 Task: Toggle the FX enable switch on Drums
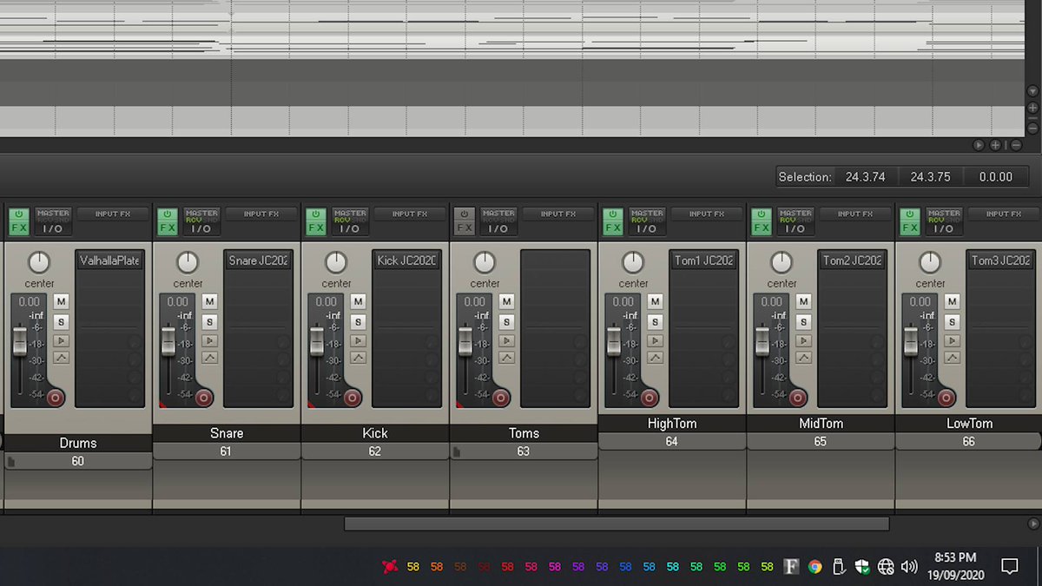[17, 215]
